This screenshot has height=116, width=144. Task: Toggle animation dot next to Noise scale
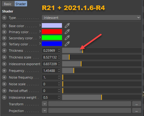[x=4, y=84]
